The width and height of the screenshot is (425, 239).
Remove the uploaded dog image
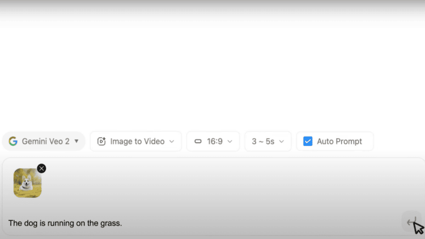(x=42, y=168)
